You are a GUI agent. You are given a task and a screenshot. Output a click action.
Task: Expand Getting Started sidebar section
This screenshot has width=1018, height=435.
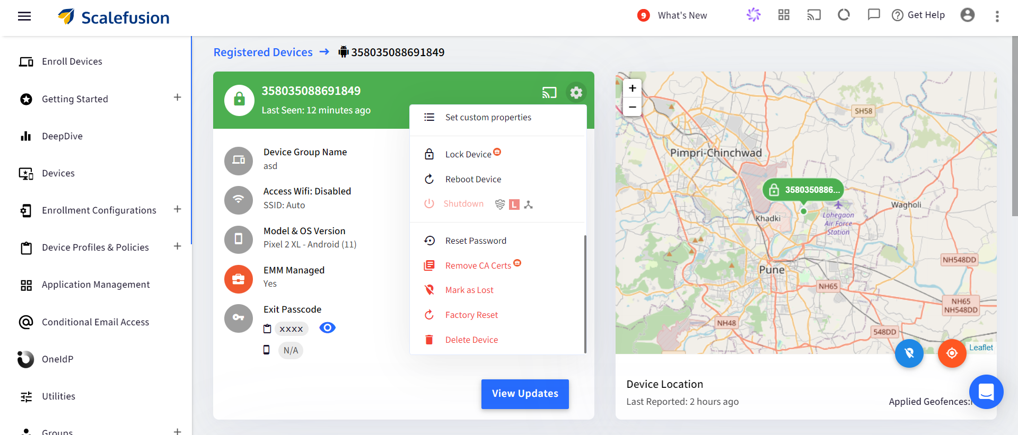point(177,97)
